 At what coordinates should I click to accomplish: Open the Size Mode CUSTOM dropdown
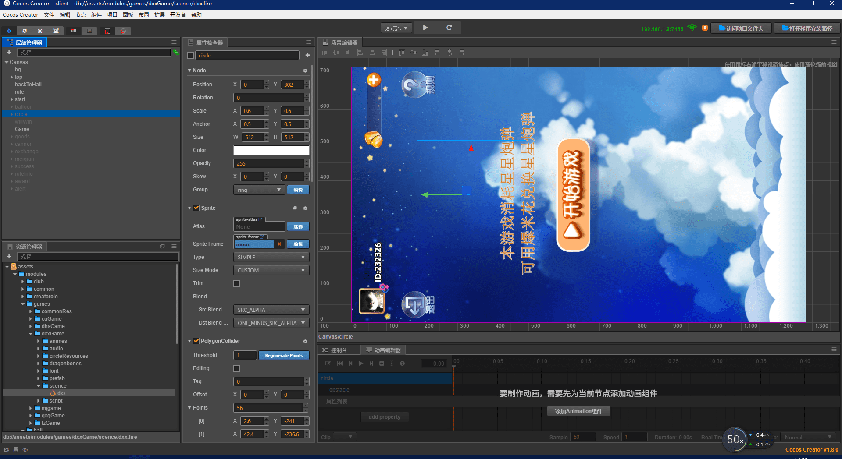[x=271, y=270]
